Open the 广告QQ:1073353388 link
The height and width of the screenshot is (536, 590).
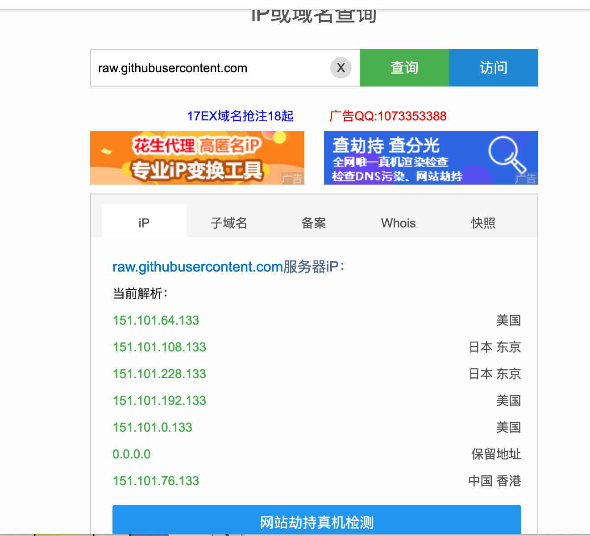pos(388,116)
